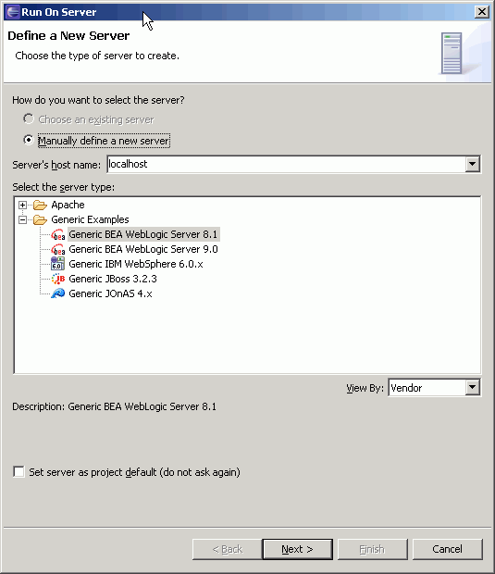This screenshot has height=574, width=495.
Task: Click the localhost host name field
Action: point(287,164)
